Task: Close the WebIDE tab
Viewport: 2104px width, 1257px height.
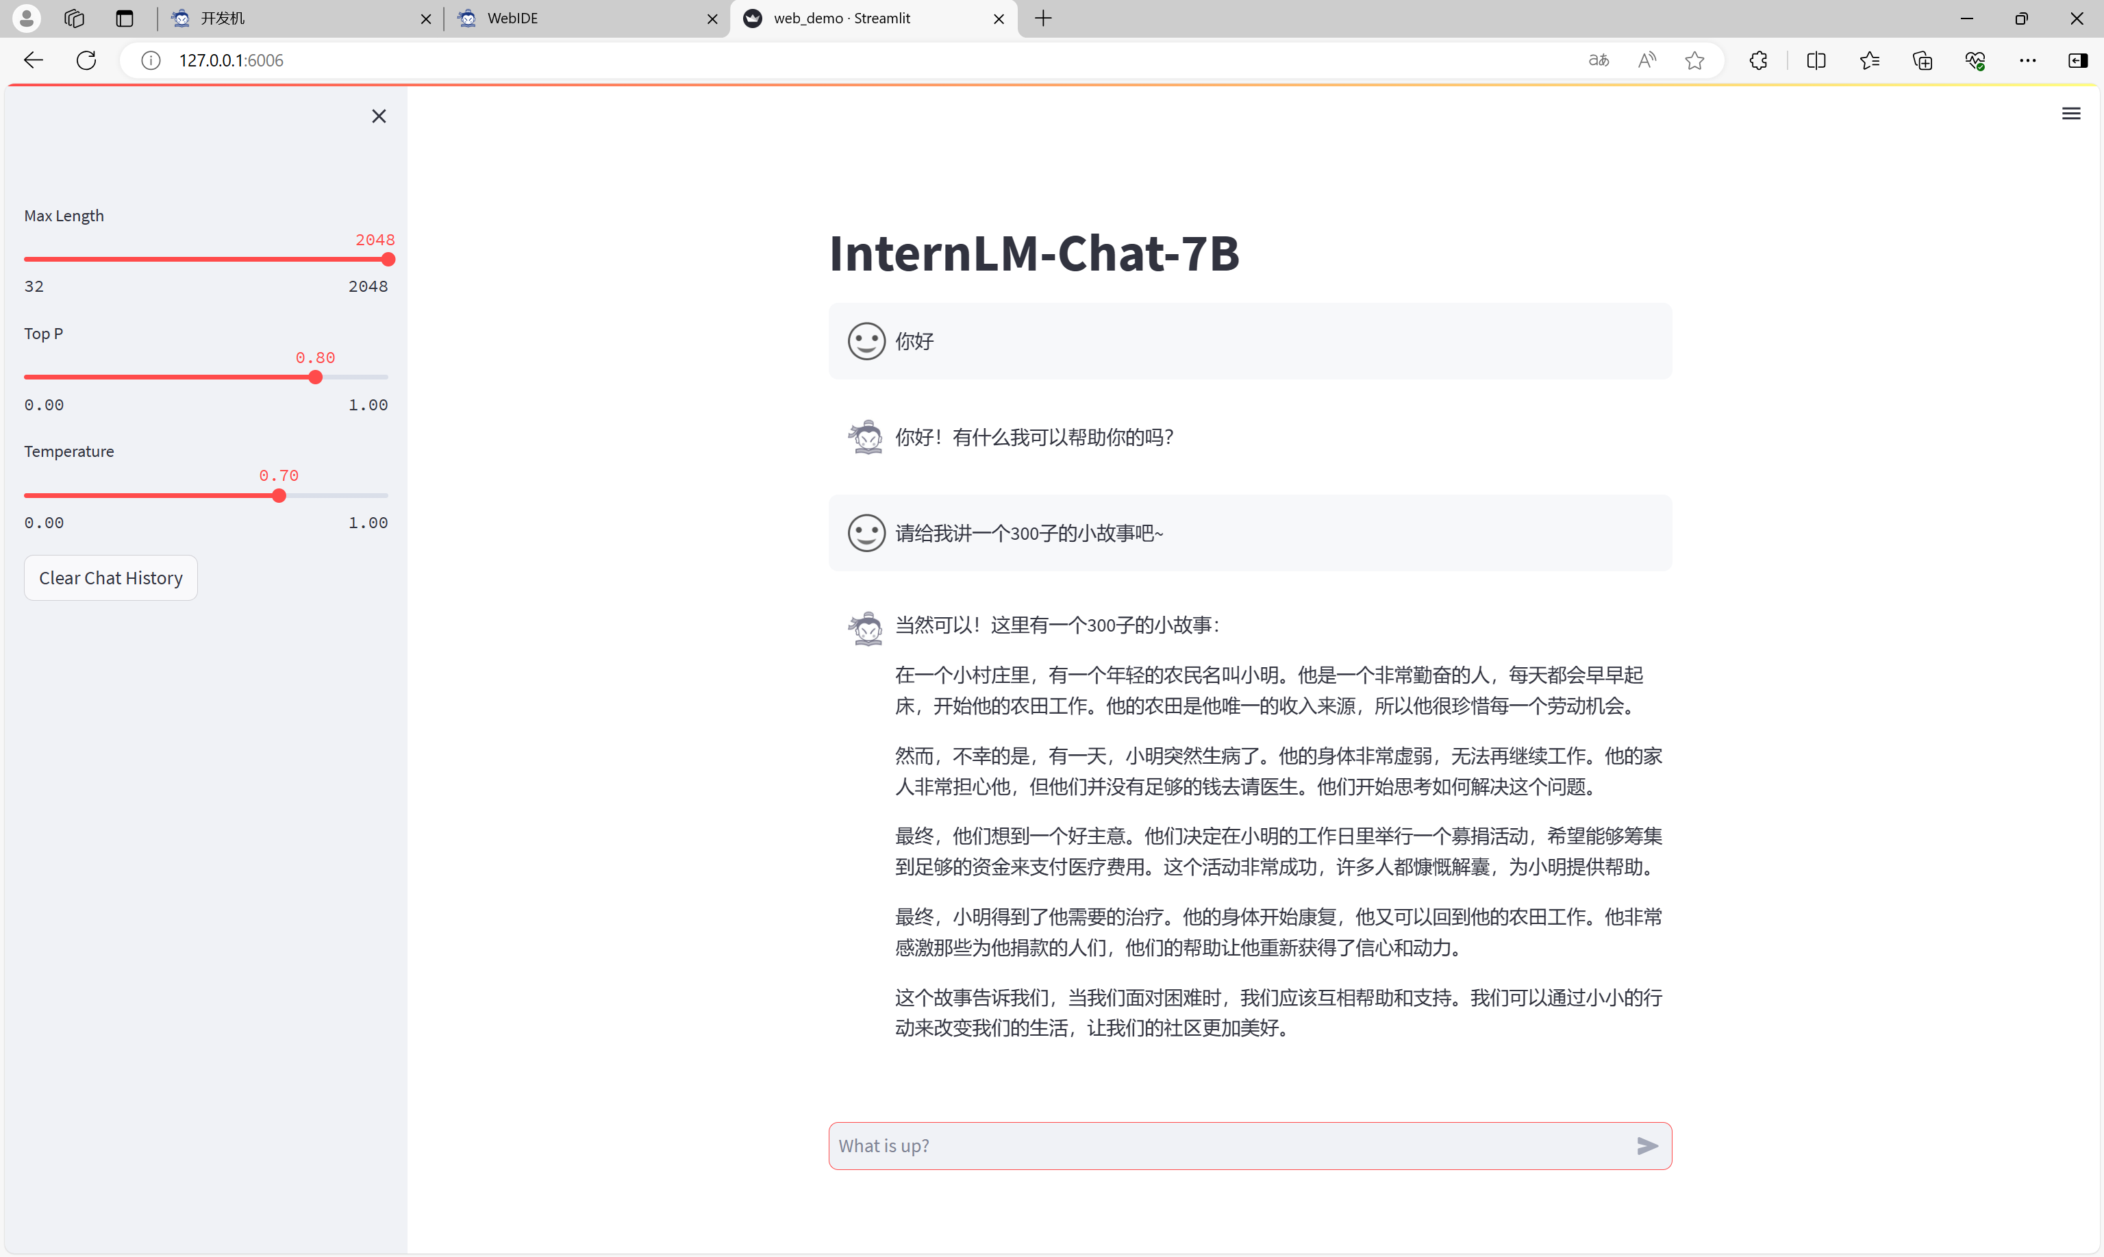Action: click(712, 18)
